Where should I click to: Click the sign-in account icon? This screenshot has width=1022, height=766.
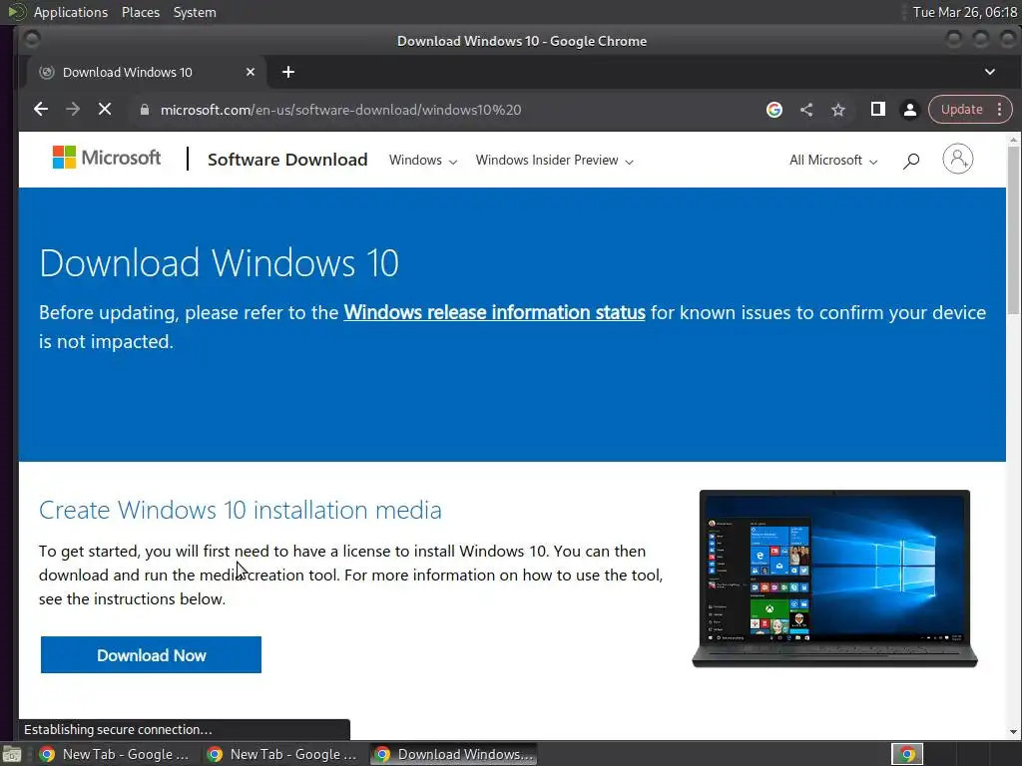957,159
